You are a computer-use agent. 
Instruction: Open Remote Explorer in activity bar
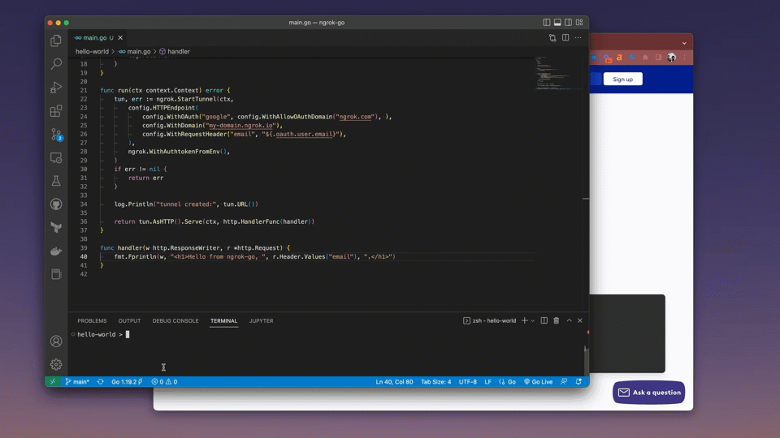pos(56,157)
